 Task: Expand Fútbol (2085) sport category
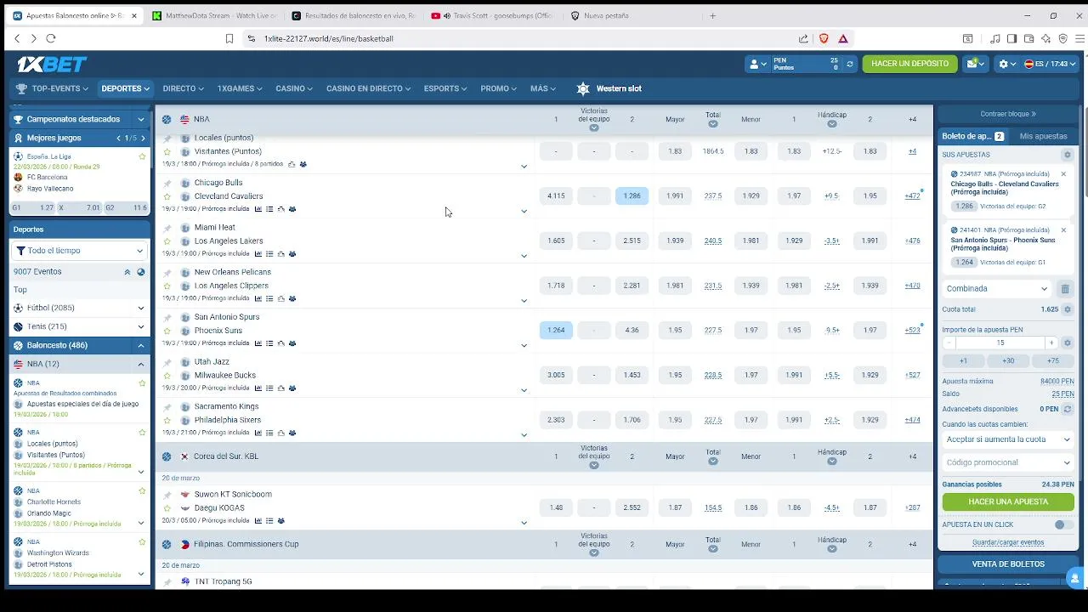pyautogui.click(x=80, y=309)
